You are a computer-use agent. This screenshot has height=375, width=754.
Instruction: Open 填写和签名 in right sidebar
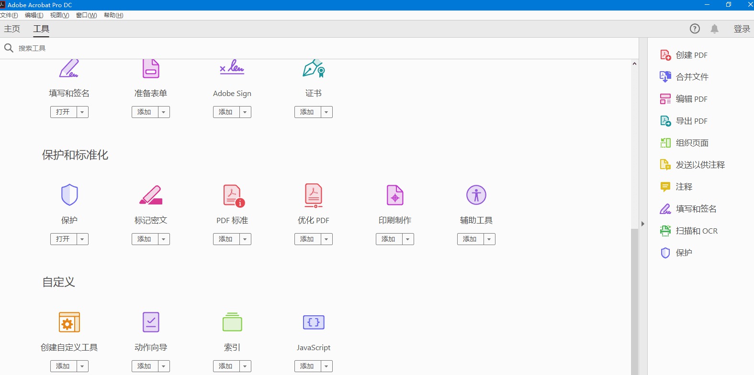click(688, 209)
